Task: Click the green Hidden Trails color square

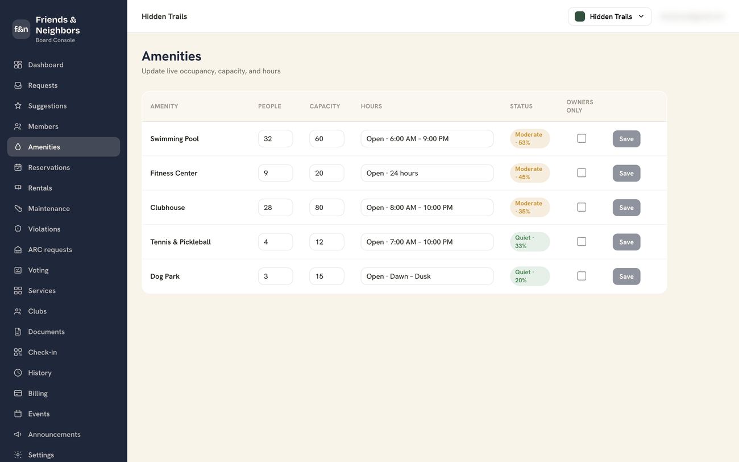Action: tap(580, 16)
